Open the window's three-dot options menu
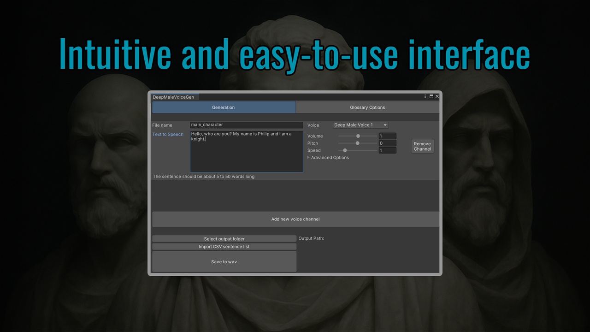 click(x=425, y=96)
